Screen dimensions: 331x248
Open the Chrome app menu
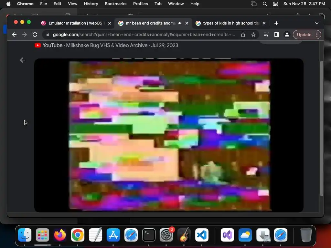click(x=25, y=4)
